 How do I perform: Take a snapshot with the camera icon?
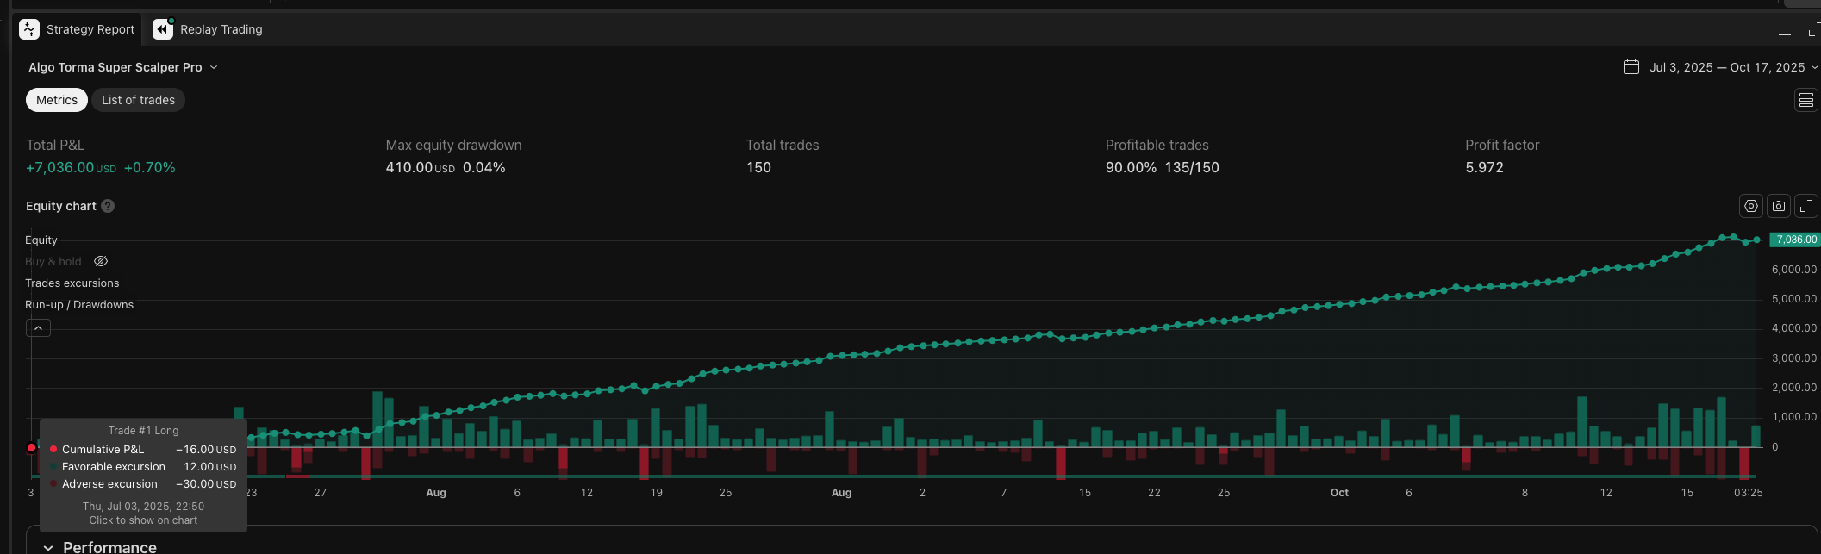click(1778, 206)
